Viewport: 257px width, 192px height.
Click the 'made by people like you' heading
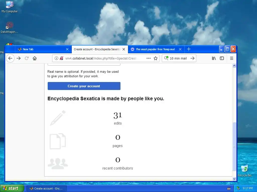pos(106,98)
